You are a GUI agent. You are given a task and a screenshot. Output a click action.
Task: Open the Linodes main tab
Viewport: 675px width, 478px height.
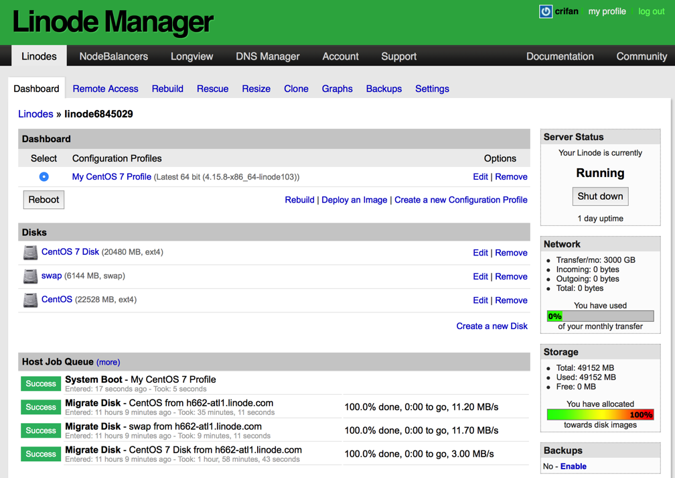click(39, 56)
